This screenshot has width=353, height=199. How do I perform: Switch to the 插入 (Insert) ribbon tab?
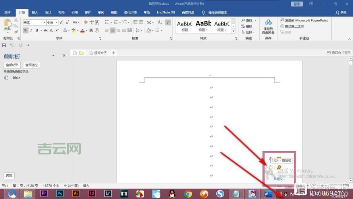click(x=35, y=12)
